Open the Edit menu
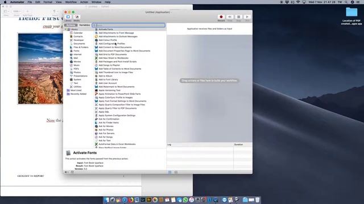The image size is (364, 204). (x=38, y=2)
